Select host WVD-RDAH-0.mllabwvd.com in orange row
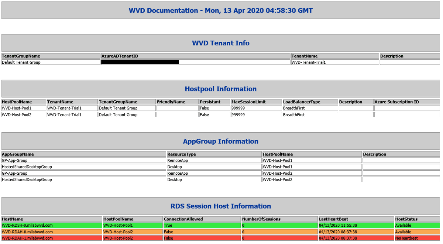Screen dimensions: 443x244 52,232
